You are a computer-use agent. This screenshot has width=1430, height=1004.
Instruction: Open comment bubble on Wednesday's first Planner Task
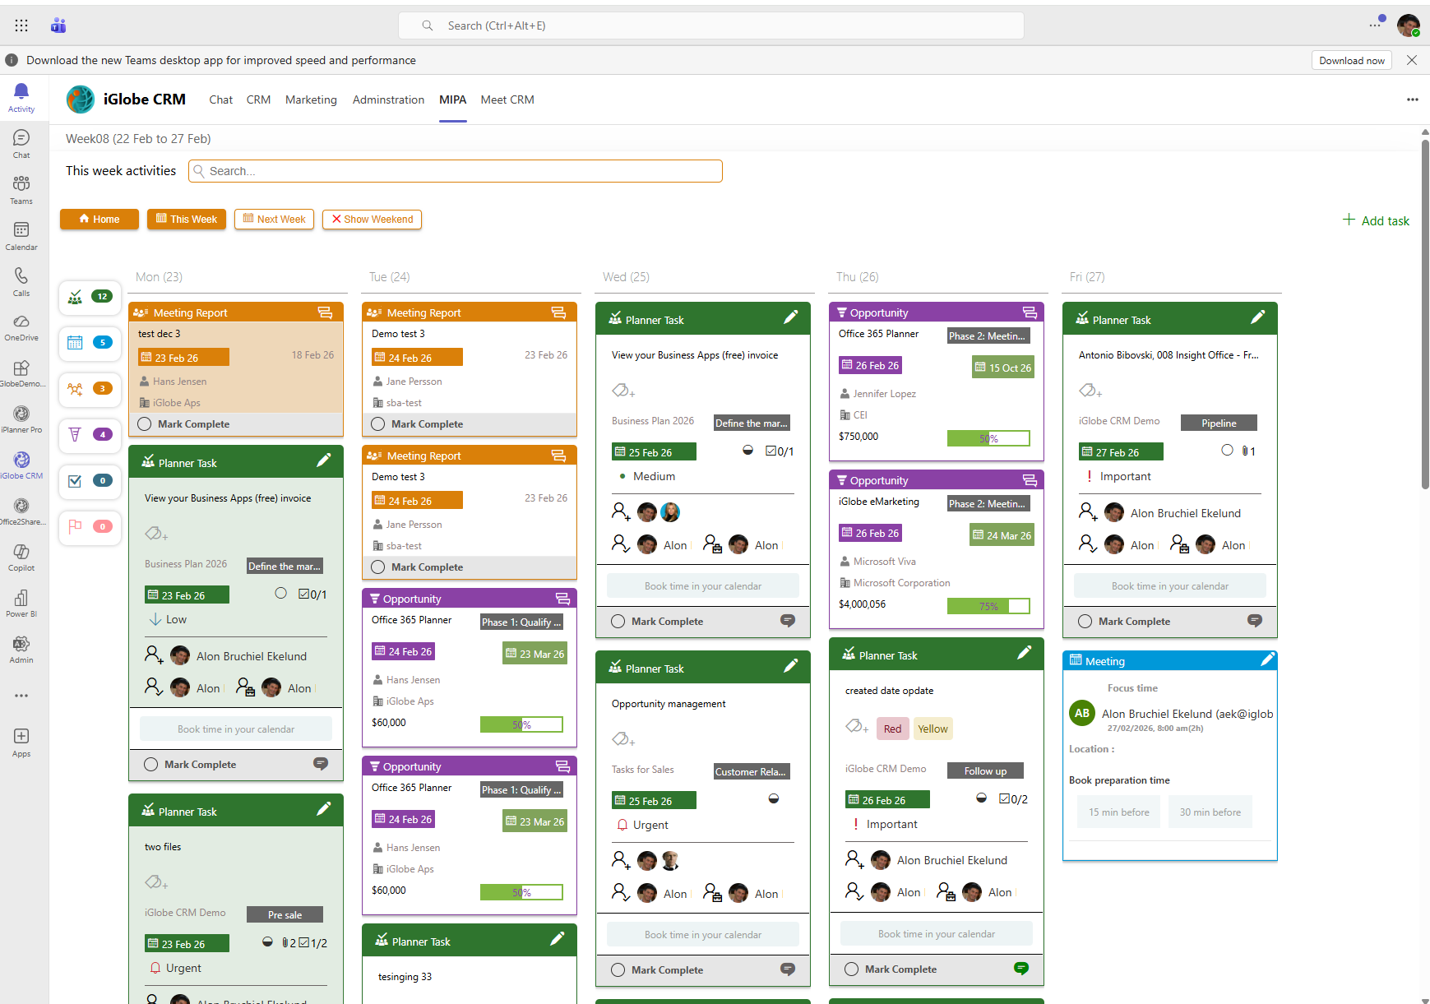pyautogui.click(x=787, y=621)
